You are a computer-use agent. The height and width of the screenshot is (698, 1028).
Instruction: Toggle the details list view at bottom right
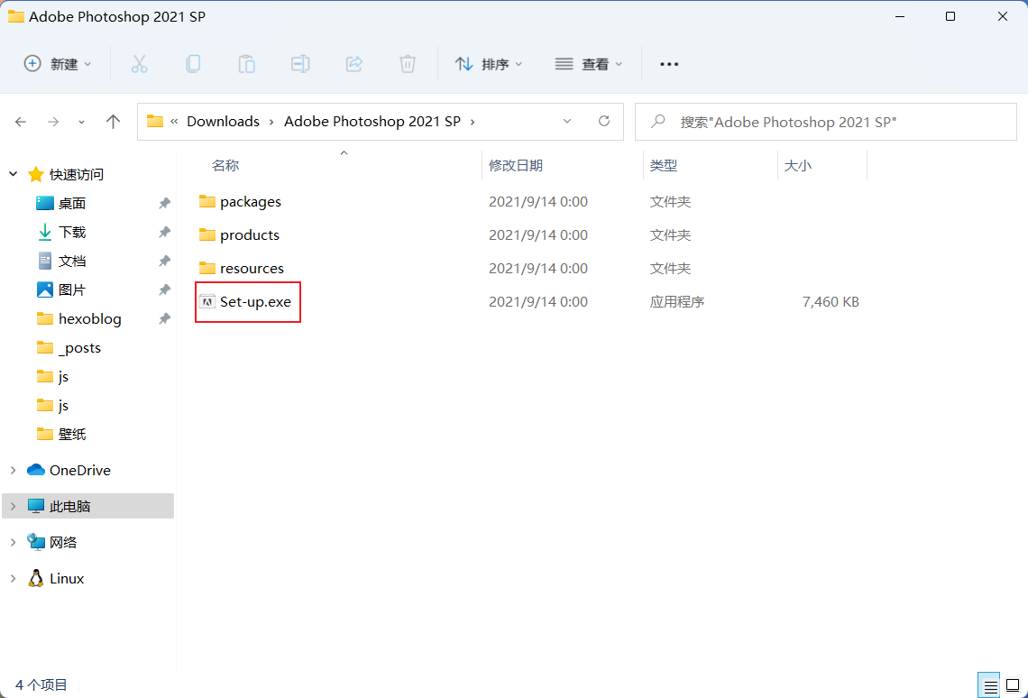[x=988, y=684]
